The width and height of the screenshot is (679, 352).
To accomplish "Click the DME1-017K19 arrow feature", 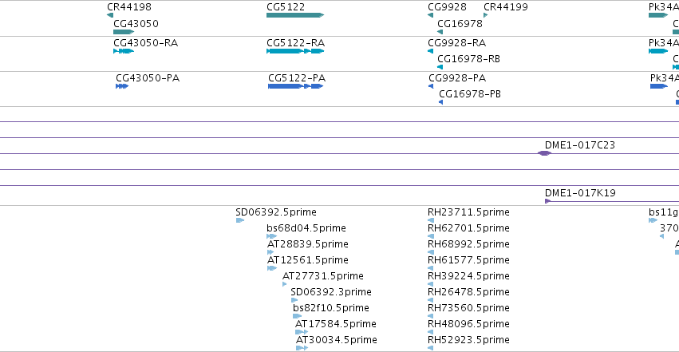I will [x=548, y=201].
